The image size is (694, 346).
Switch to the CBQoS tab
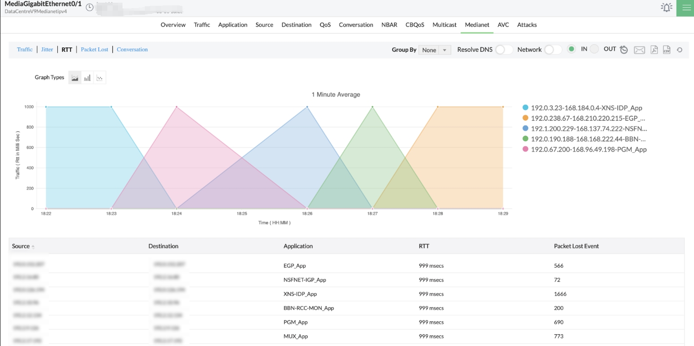coord(415,25)
